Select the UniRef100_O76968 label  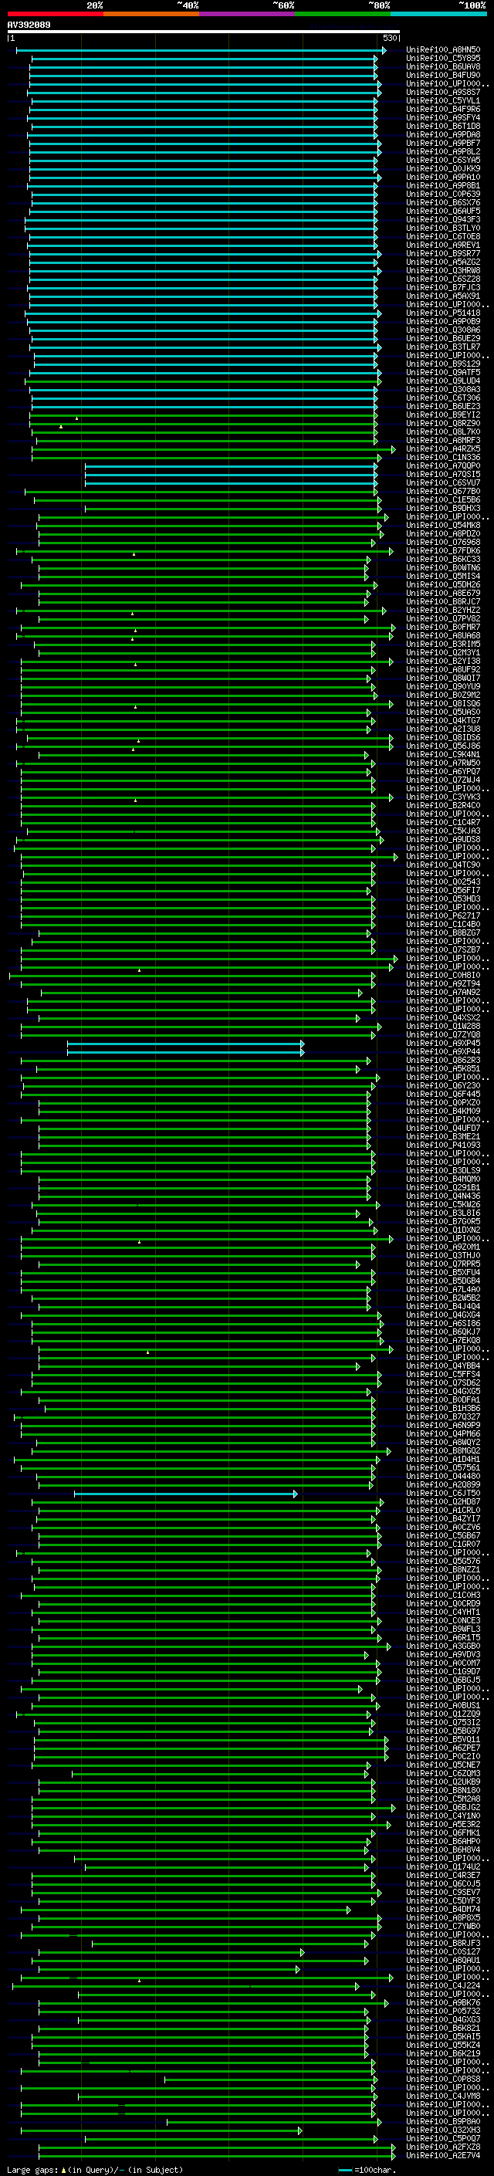[x=443, y=543]
